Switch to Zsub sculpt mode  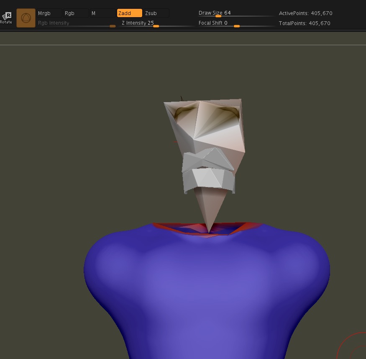tap(156, 13)
